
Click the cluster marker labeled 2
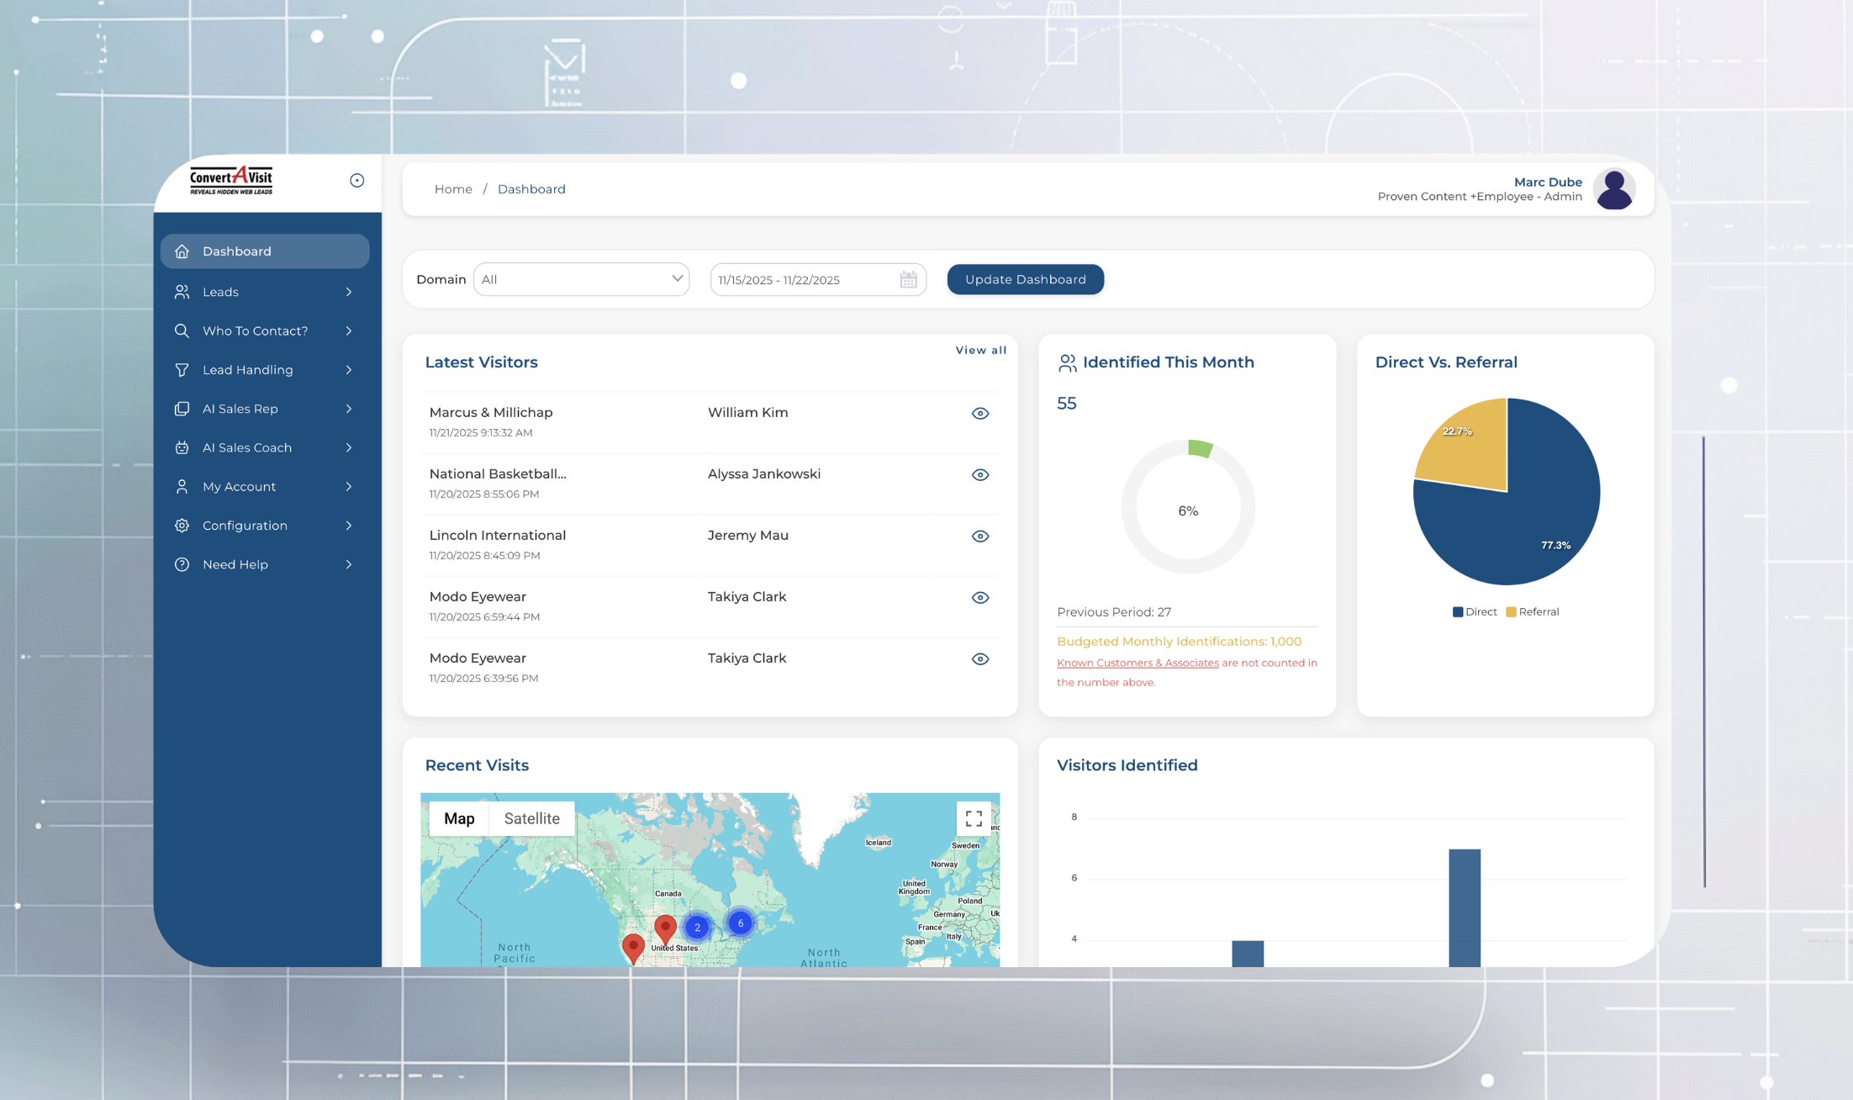697,928
